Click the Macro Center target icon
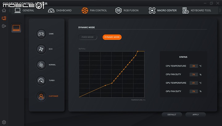The width and height of the screenshot is (222, 126). pos(152,10)
